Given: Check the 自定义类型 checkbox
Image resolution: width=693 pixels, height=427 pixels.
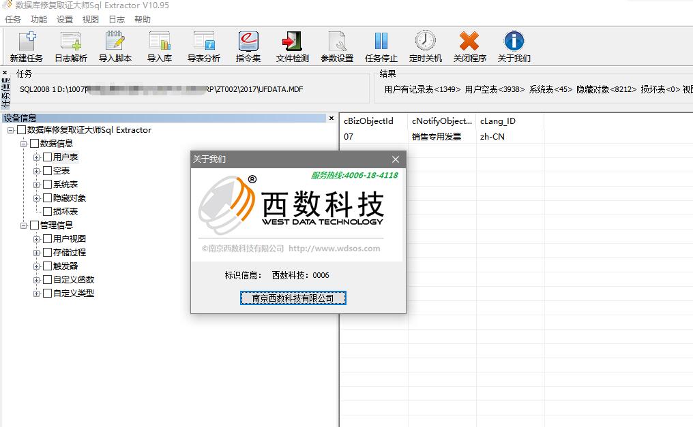Looking at the screenshot, I should 47,294.
